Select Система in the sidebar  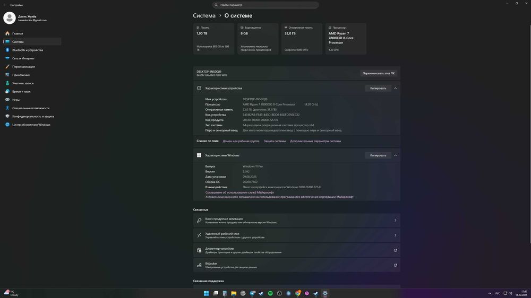(x=32, y=41)
